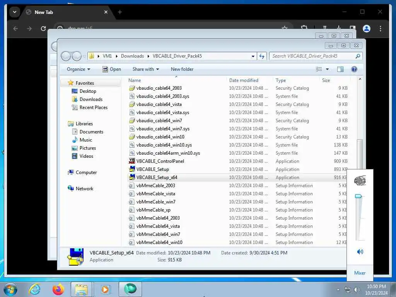Click the vbaudio_cable64_win10.sys file icon
Screen dimensions: 396x297
pyautogui.click(x=132, y=145)
